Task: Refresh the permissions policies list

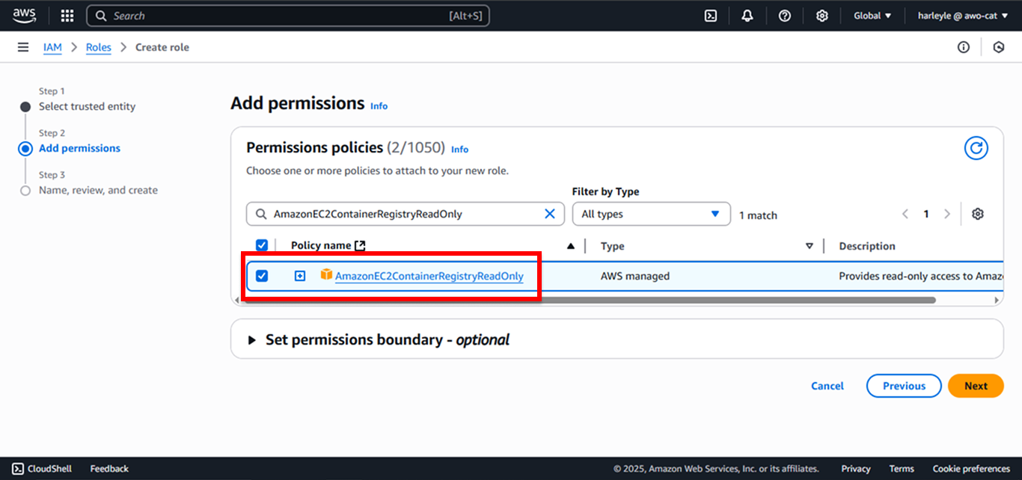Action: (x=976, y=148)
